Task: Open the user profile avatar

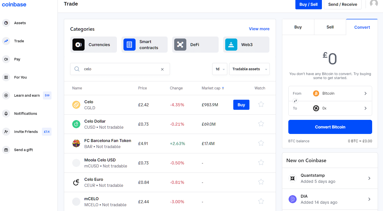Action: [374, 3]
